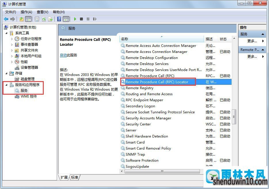
Task: Start the service with the green play icon
Action: [x=75, y=19]
